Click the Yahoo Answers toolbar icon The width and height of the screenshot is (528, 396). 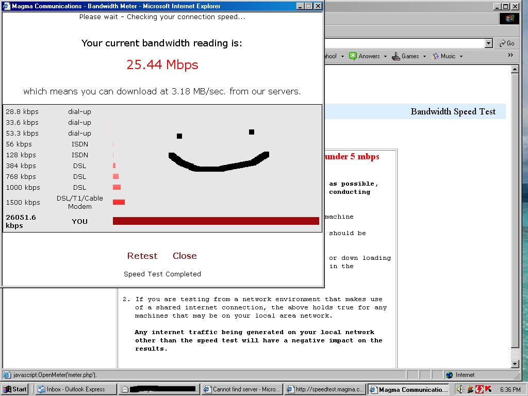(353, 56)
